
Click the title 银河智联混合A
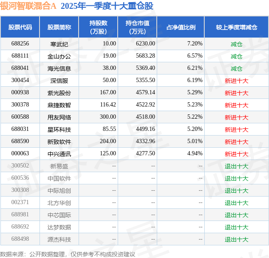(x=28, y=6)
